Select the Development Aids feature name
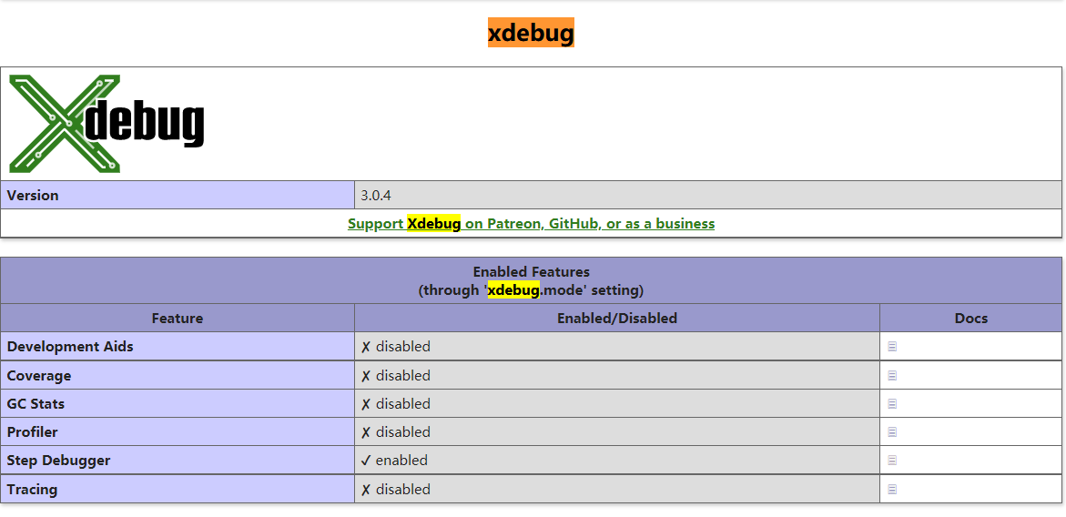Viewport: 1066px width, 517px height. click(x=70, y=347)
